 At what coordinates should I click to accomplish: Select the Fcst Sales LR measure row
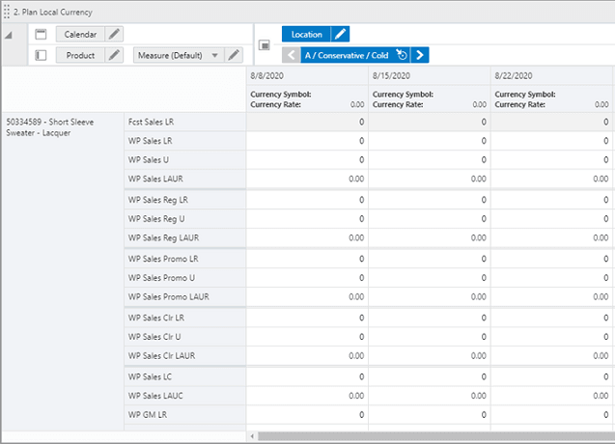click(x=184, y=122)
